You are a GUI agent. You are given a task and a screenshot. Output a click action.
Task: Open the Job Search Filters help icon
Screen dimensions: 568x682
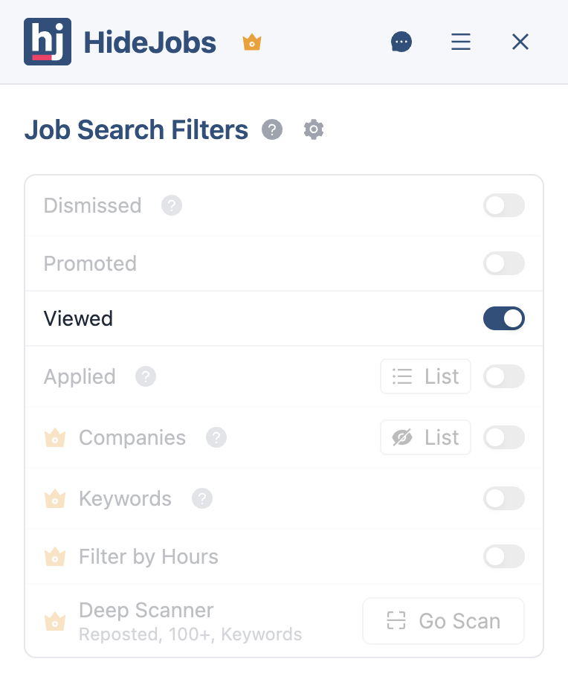272,129
